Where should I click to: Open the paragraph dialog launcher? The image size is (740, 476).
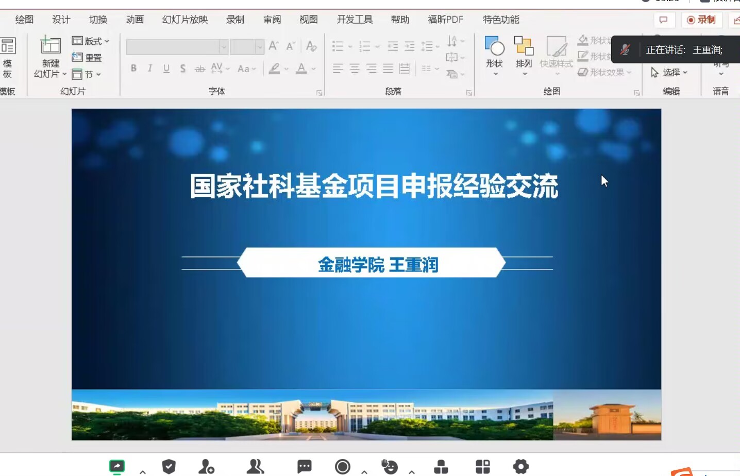(x=469, y=93)
